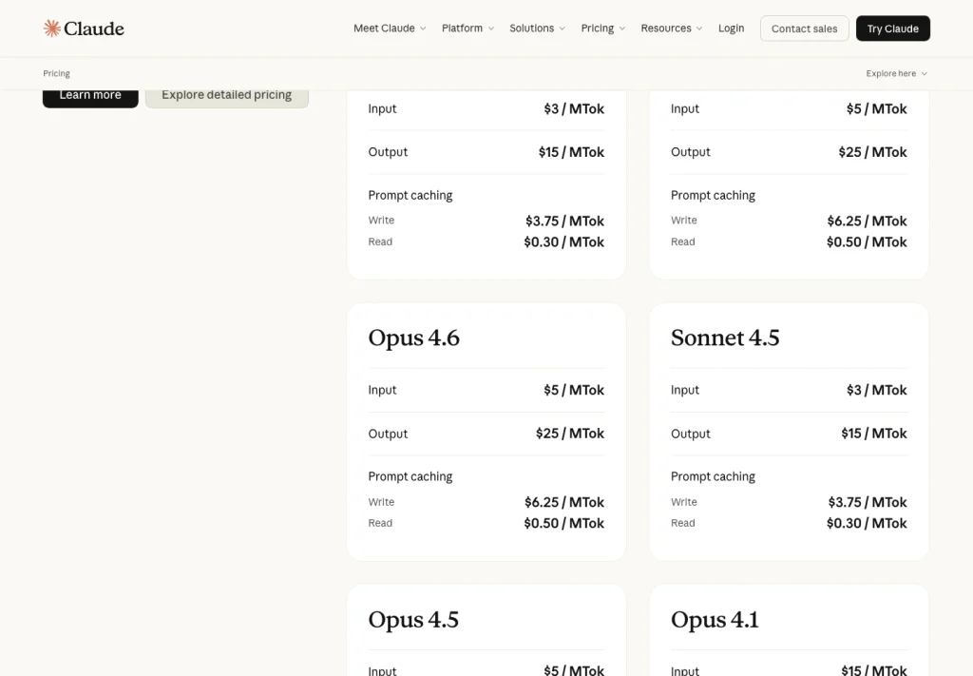
Task: Click Sonnet 4.5 cache write price $3.75 / MTok
Action: [x=868, y=502]
